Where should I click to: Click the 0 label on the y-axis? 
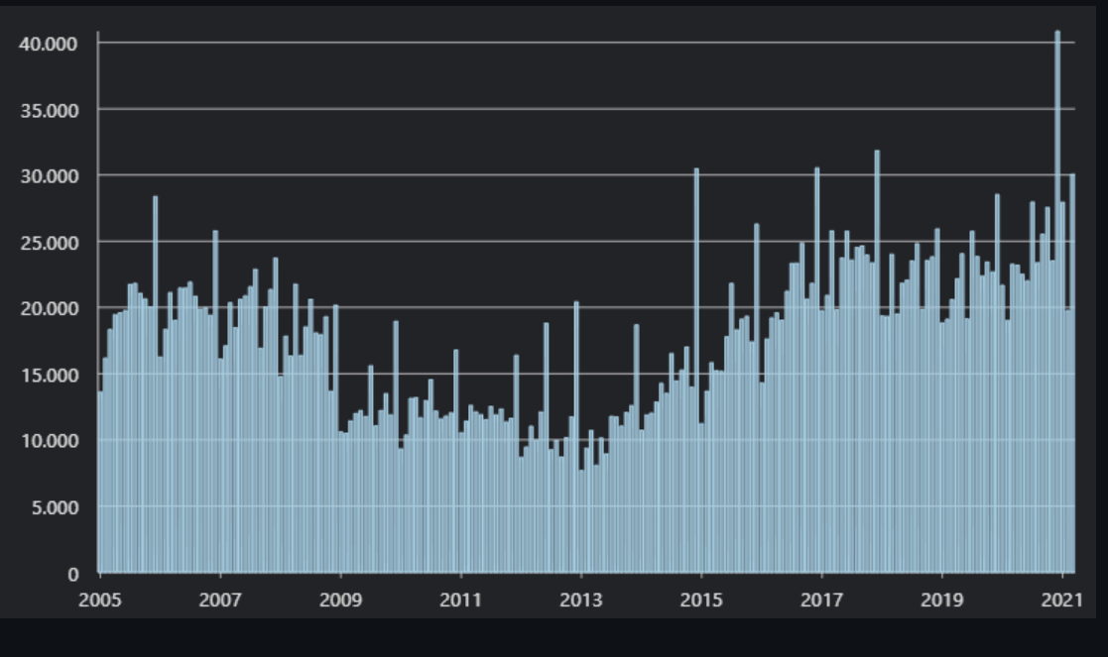click(72, 574)
